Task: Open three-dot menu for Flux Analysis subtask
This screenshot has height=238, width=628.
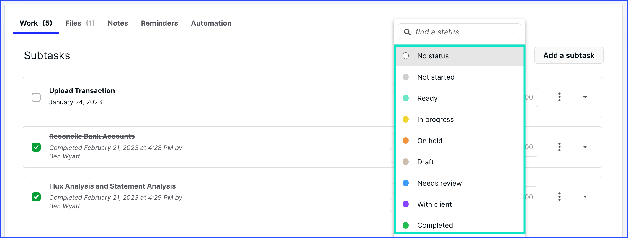Action: (x=559, y=196)
